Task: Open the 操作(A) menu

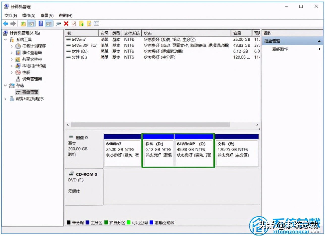Action: click(28, 15)
